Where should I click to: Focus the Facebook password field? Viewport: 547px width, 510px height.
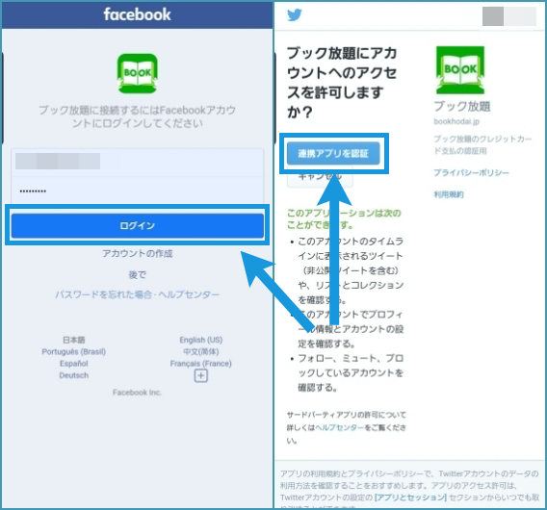pos(137,191)
